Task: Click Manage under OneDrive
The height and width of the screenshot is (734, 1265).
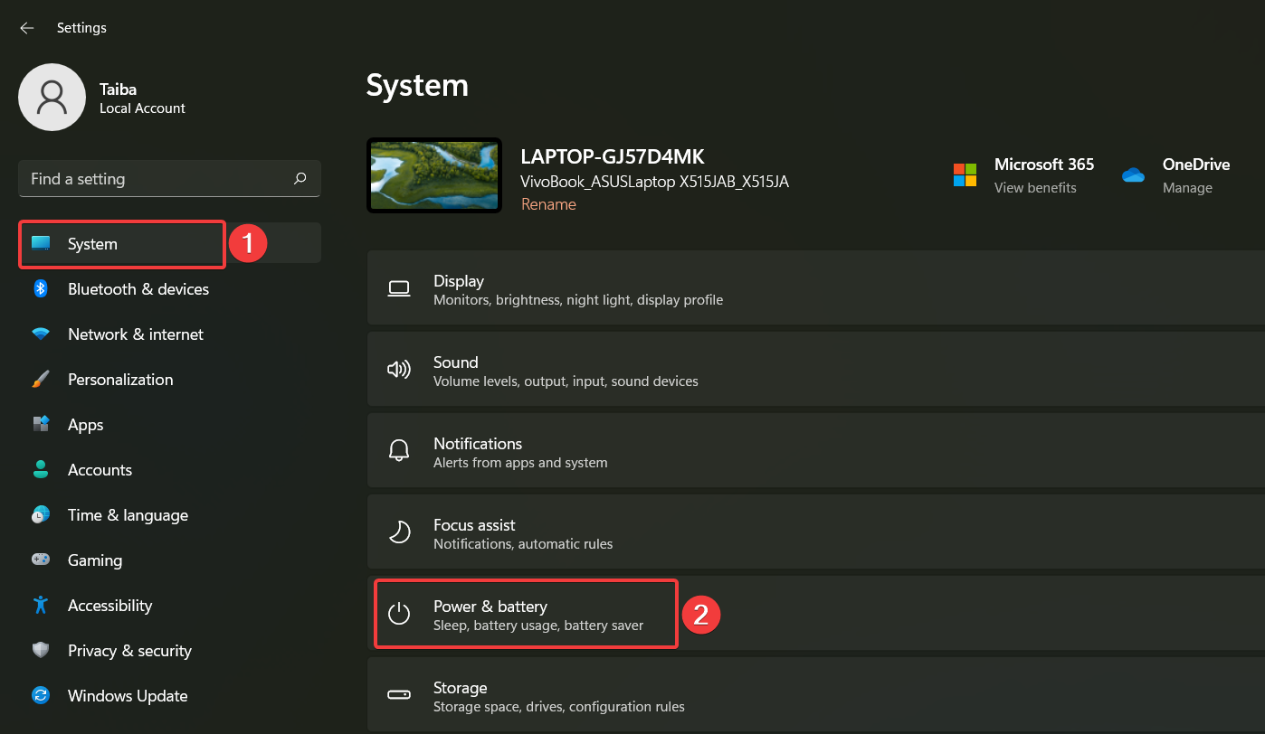Action: click(x=1187, y=188)
